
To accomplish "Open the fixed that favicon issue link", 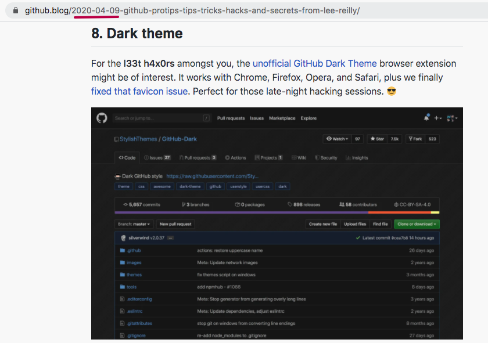I will click(x=139, y=92).
